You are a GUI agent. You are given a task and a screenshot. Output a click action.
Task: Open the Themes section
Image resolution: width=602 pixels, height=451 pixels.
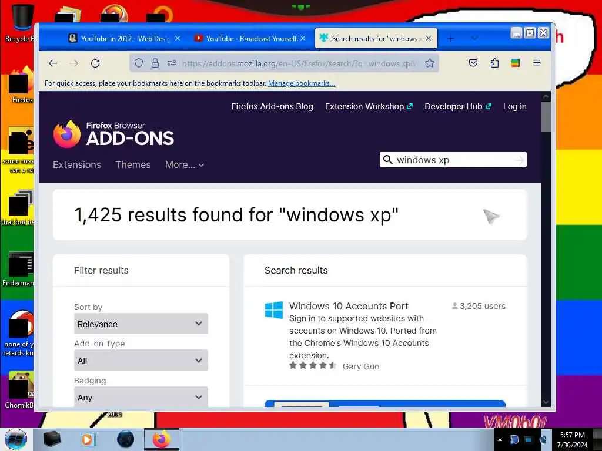coord(133,164)
